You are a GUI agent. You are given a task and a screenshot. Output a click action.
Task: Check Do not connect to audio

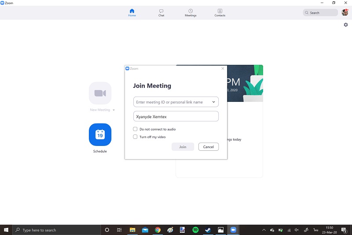(x=135, y=129)
